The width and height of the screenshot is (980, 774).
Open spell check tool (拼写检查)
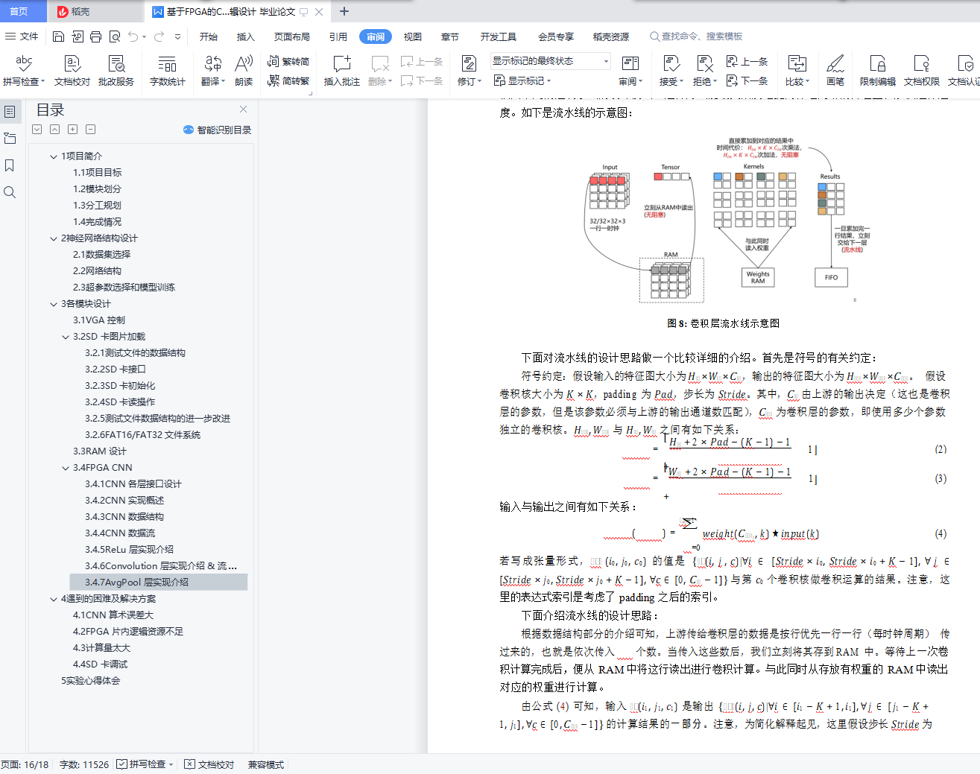pyautogui.click(x=24, y=71)
